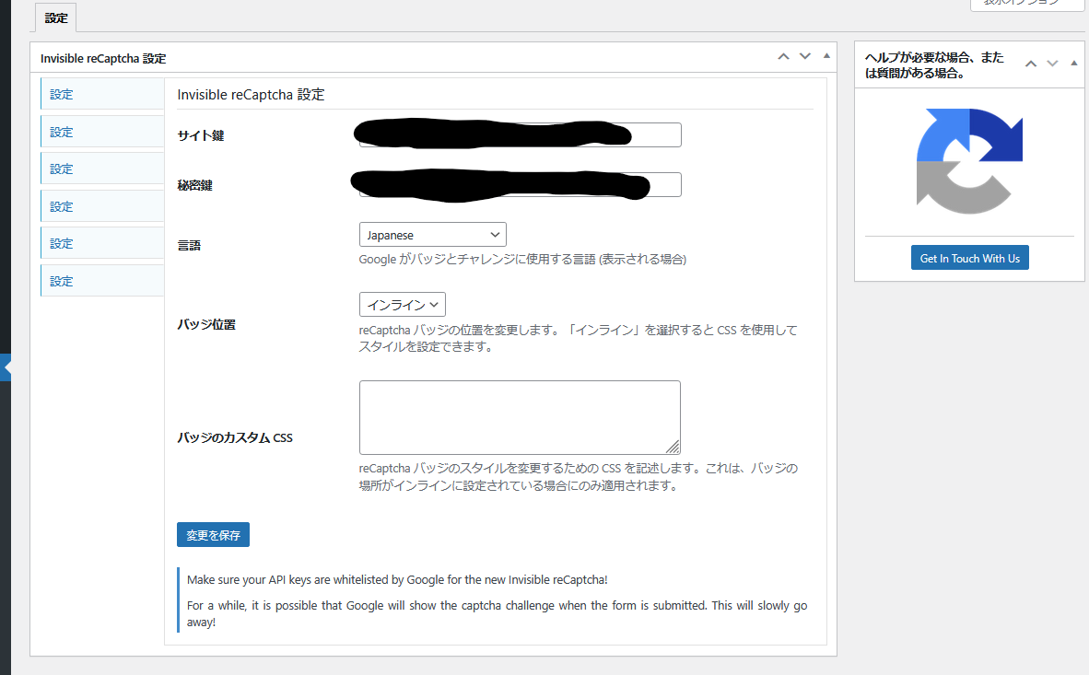Open the バッジ位置 dropdown showing インライン
The height and width of the screenshot is (675, 1089).
403,305
